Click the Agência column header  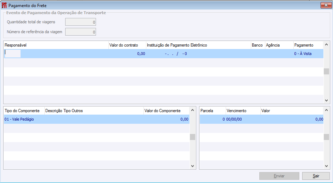(279, 45)
